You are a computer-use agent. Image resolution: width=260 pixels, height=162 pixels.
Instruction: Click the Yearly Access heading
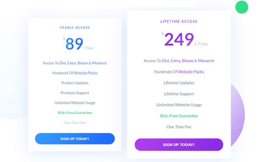75,28
